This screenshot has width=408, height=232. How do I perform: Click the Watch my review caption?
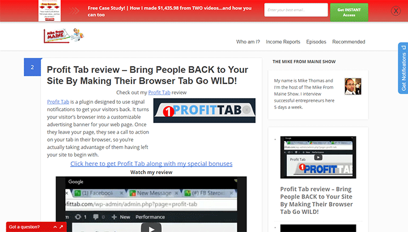pos(151,172)
